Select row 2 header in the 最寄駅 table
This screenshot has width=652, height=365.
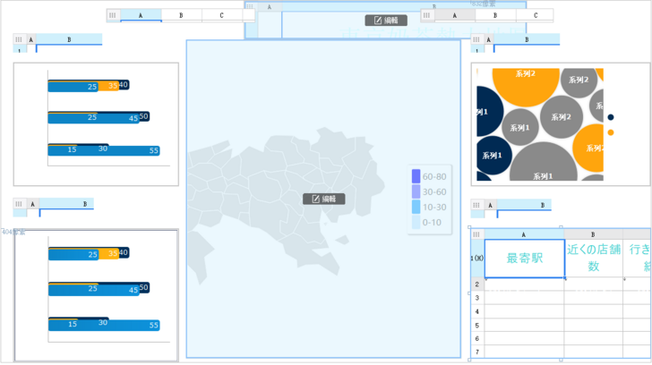click(476, 284)
